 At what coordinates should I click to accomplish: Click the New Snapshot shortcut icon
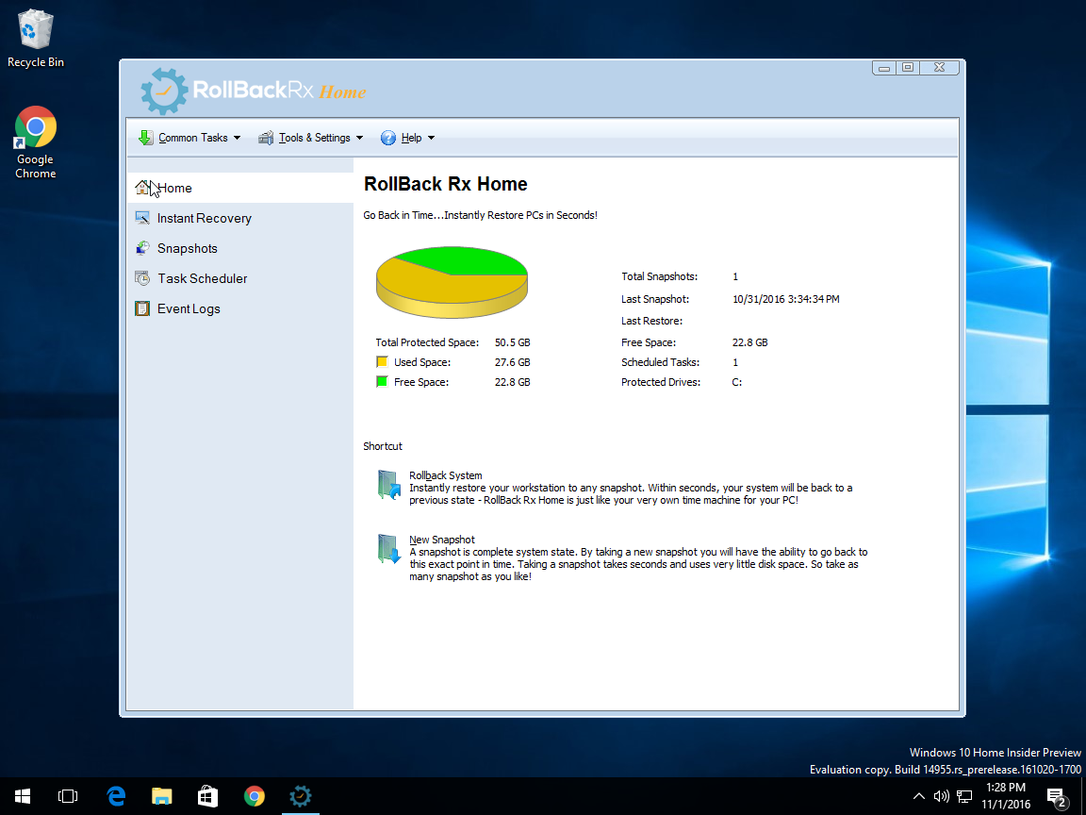pos(388,549)
